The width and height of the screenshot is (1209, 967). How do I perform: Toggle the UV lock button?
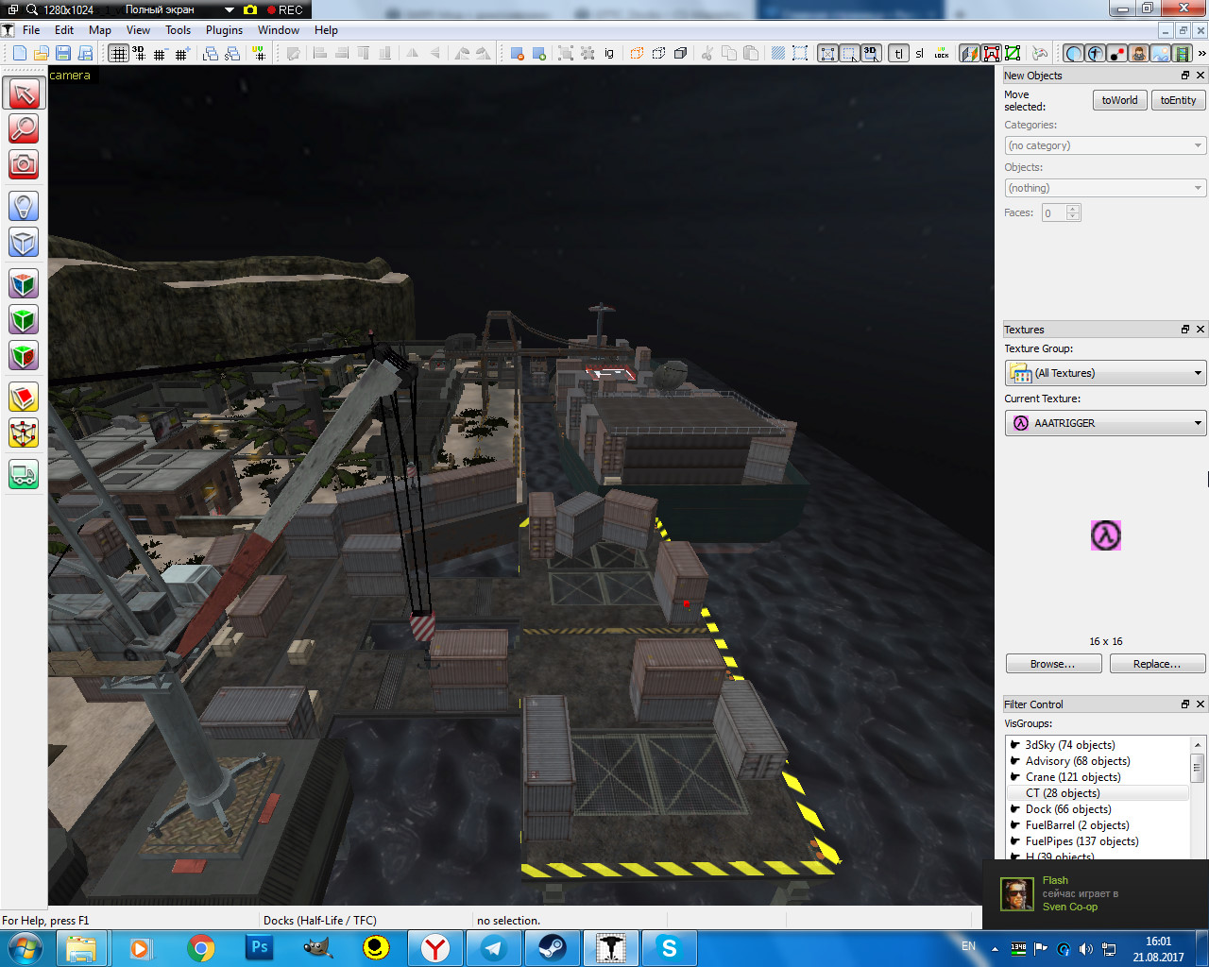942,54
